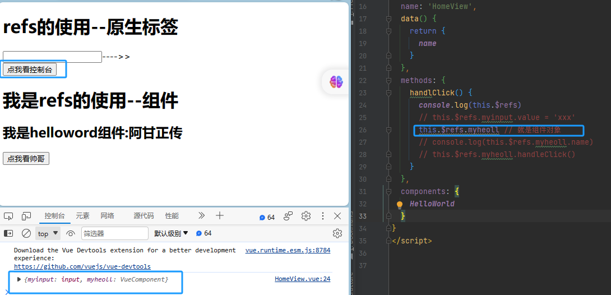The image size is (611, 295).
Task: Open DevTools settings gear in the tab bar
Action: pos(306,216)
